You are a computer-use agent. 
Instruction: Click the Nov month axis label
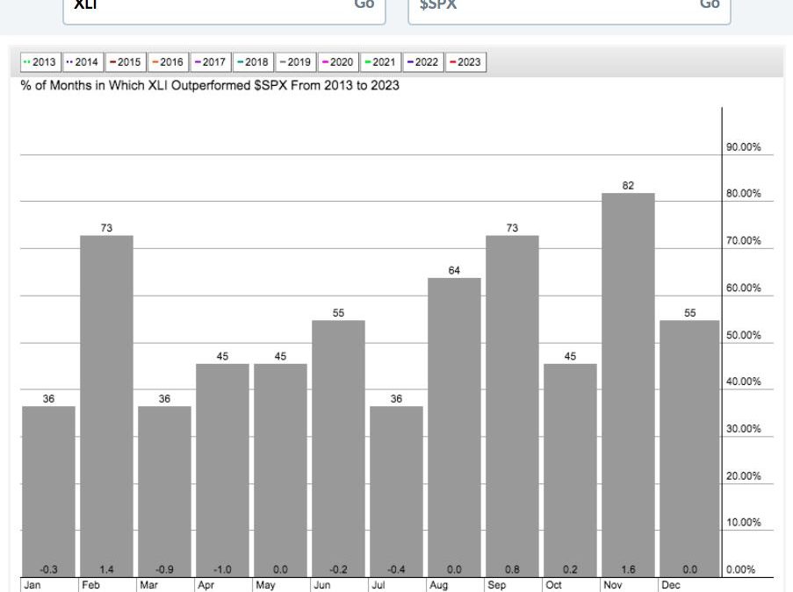pyautogui.click(x=613, y=585)
